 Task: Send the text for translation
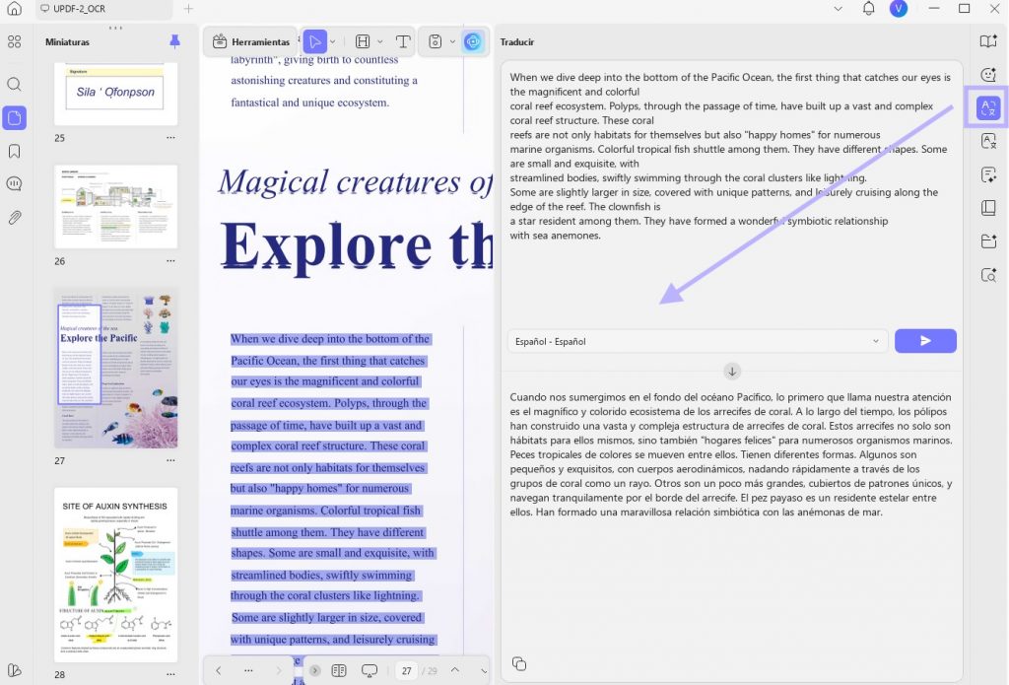pos(925,341)
